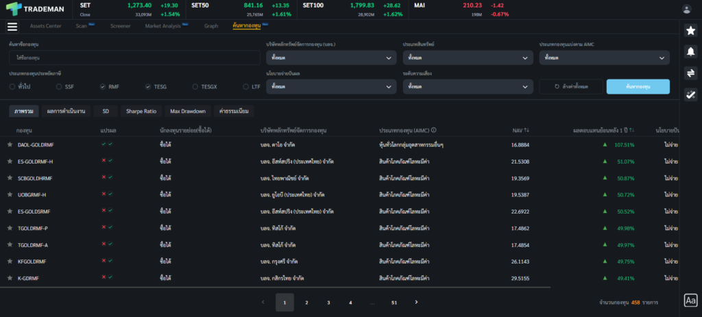Open the Aa font size control

click(690, 300)
